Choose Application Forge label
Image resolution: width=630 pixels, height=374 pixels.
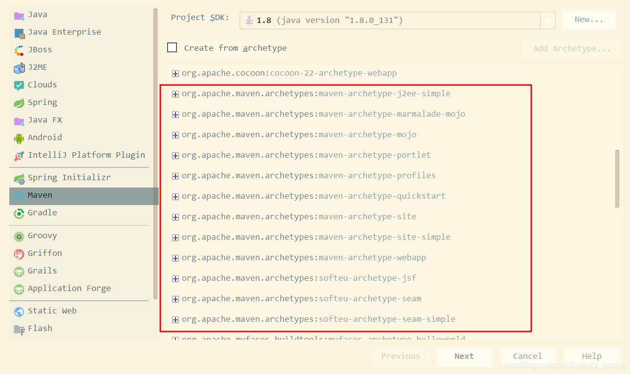[x=69, y=289]
